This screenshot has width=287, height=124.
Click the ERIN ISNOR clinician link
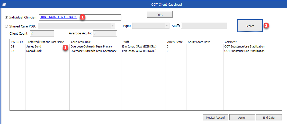coord(58,17)
